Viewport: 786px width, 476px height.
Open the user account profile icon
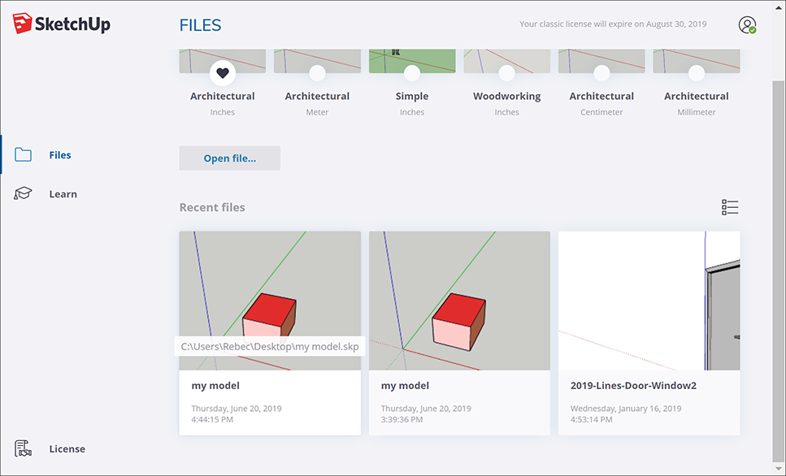(x=747, y=25)
